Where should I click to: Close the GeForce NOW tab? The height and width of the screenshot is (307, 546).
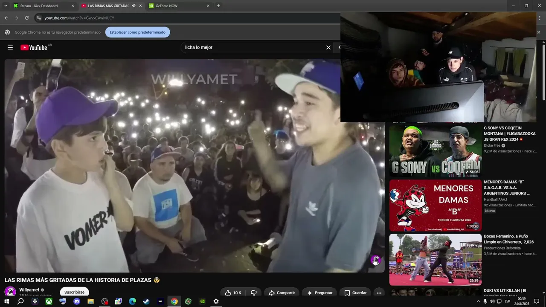click(208, 6)
